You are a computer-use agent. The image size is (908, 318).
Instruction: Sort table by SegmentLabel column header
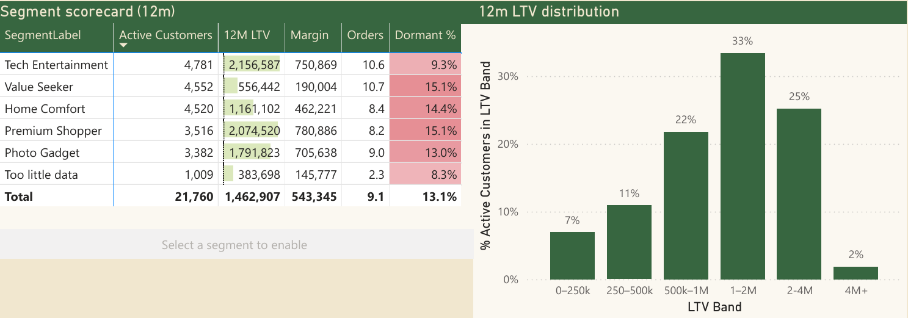43,35
